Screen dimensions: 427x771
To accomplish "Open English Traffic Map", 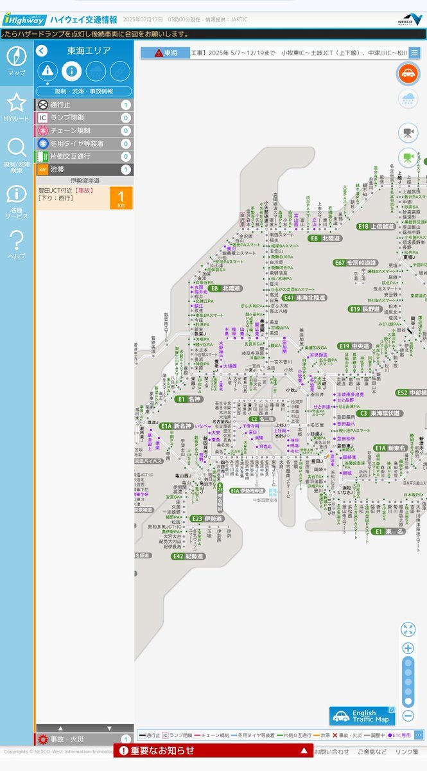I will (362, 716).
